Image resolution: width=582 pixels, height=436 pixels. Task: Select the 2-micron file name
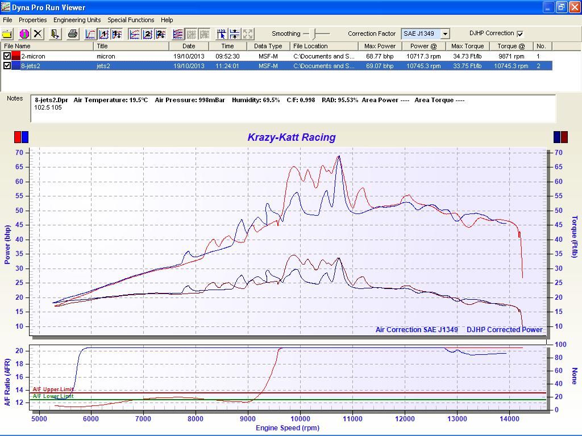click(33, 56)
